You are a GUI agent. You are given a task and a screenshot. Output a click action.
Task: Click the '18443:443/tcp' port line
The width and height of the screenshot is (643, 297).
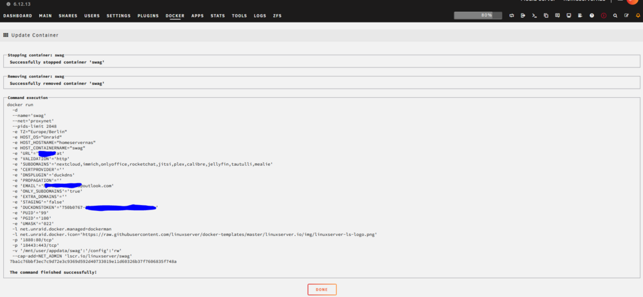point(35,246)
